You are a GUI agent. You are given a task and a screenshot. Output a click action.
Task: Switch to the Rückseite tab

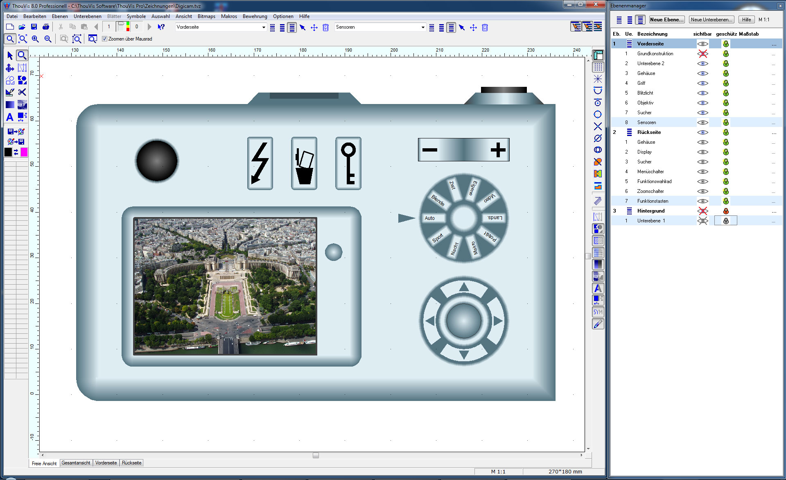click(131, 463)
